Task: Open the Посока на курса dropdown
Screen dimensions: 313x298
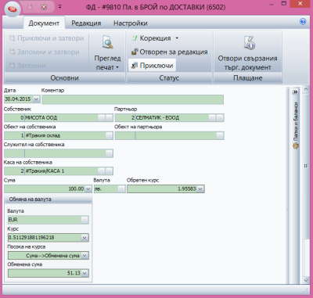Action: tap(85, 256)
